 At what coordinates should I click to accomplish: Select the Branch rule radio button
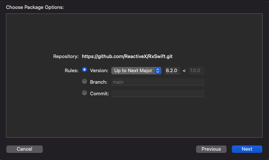[84, 81]
